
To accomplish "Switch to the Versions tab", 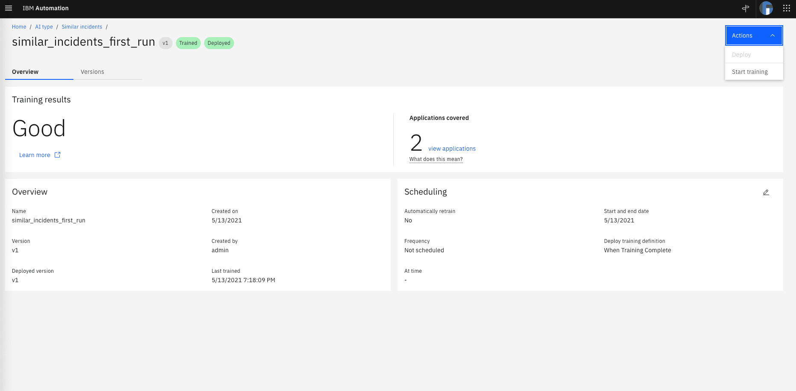I will (92, 72).
